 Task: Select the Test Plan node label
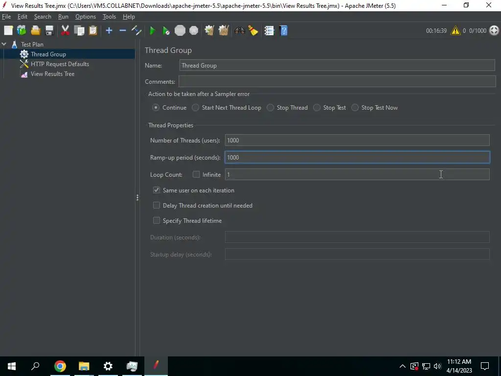[x=32, y=45]
